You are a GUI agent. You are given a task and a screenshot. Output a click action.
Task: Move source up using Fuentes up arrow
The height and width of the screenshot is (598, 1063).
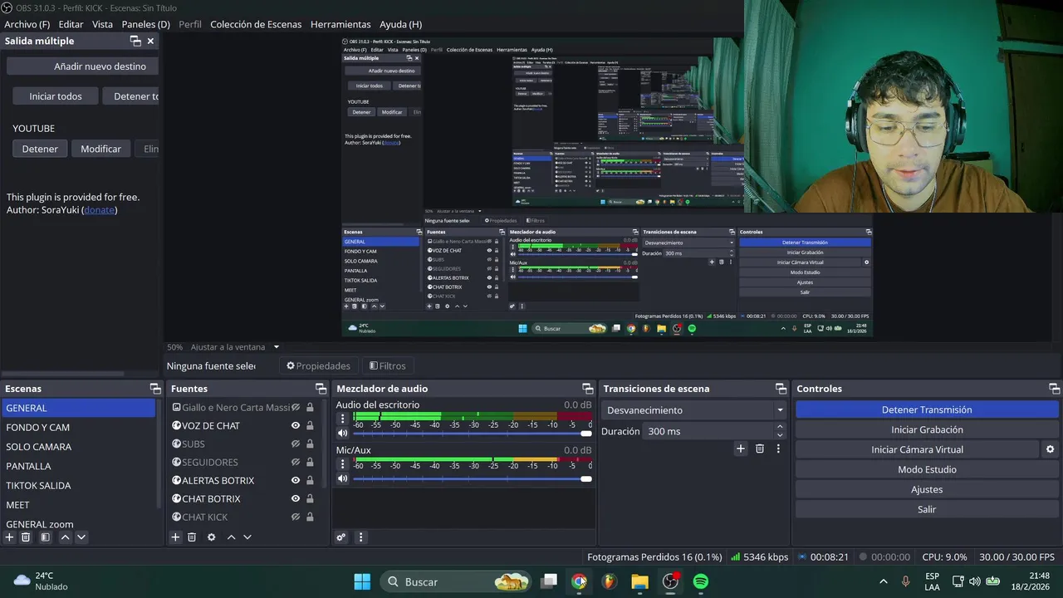point(231,537)
